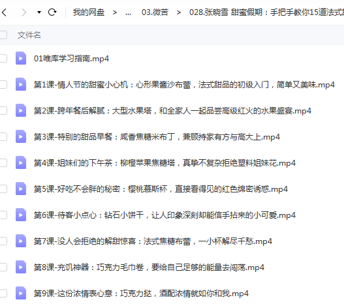Click the forward navigation arrow

24,12
